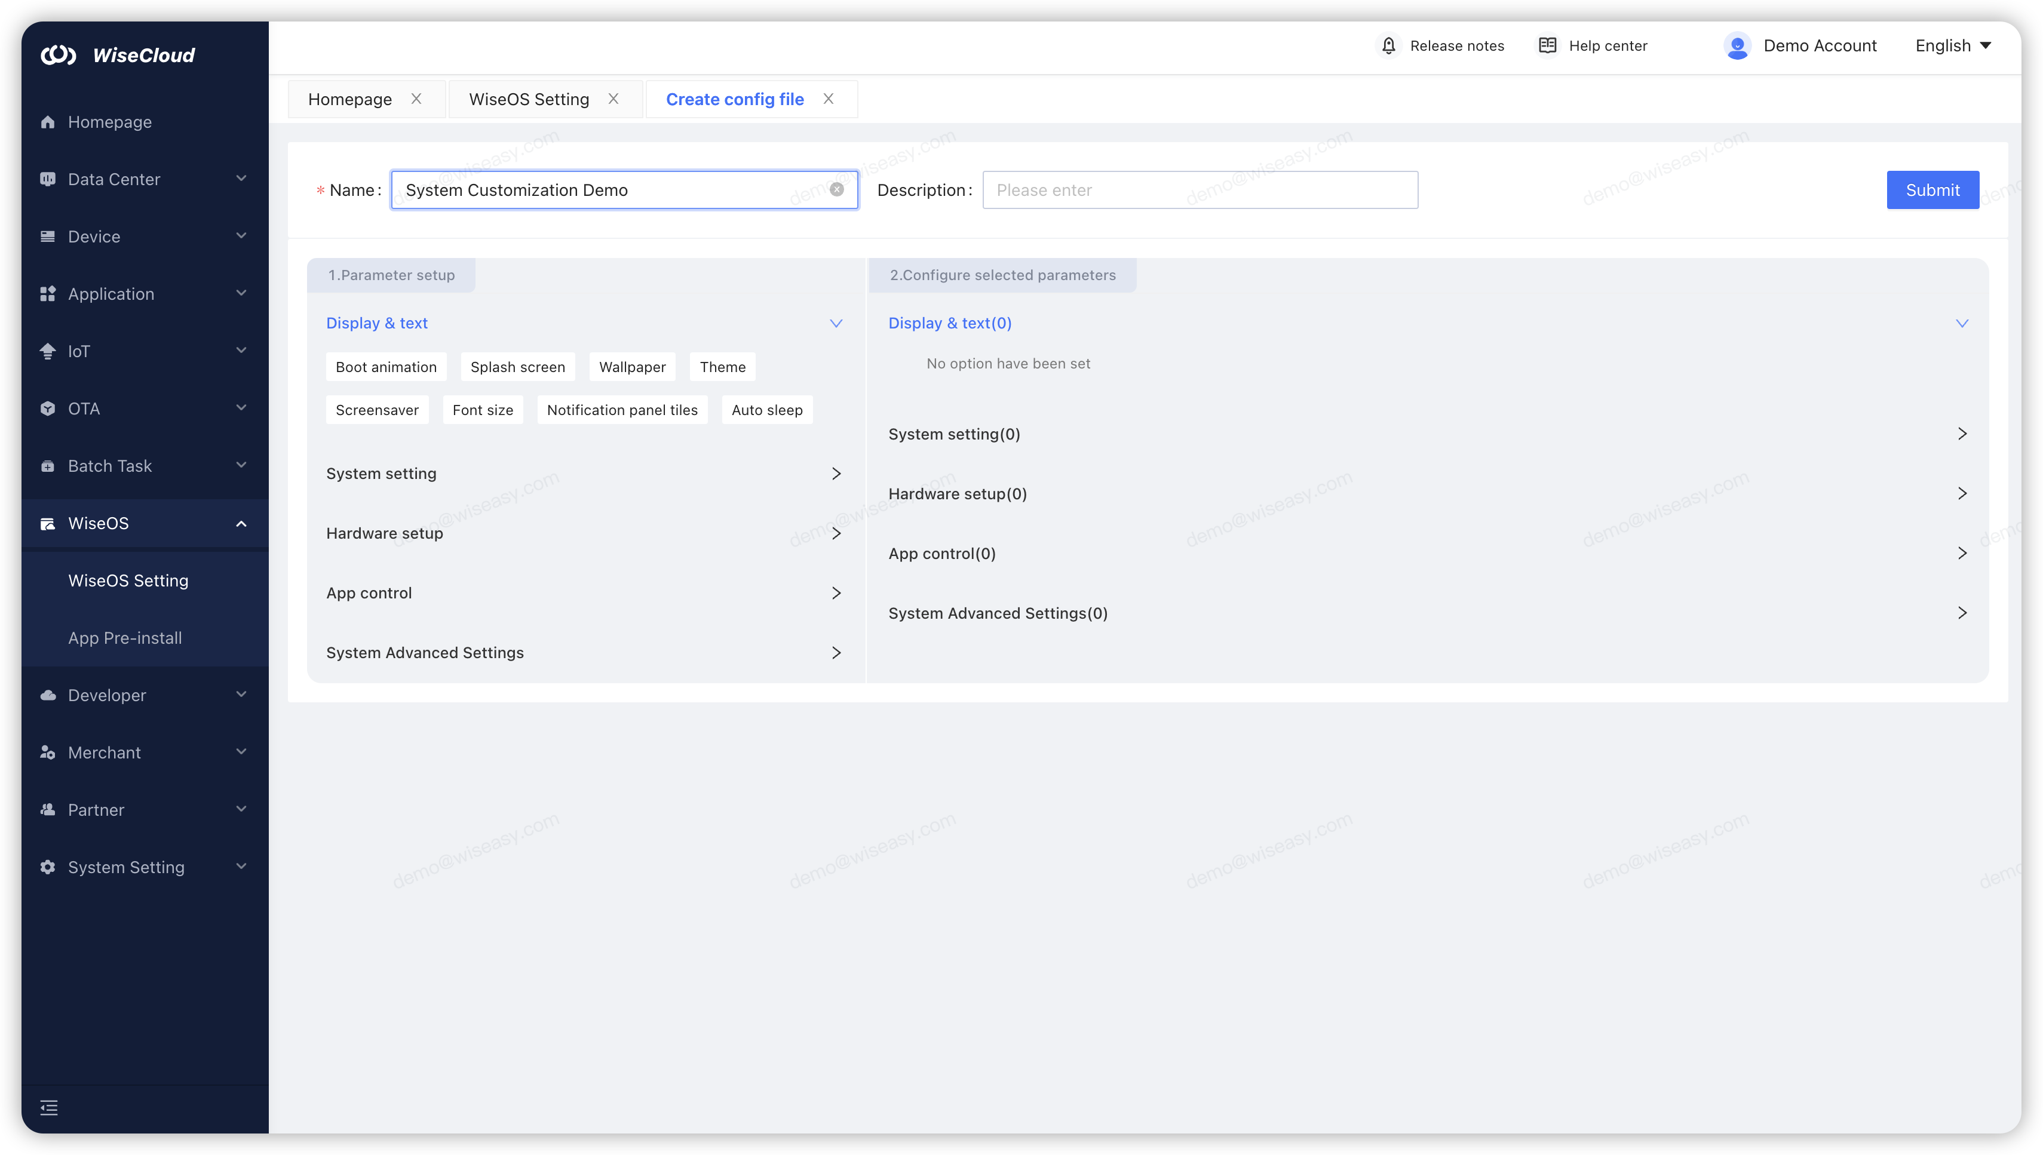The image size is (2043, 1155).
Task: Click the WiseCloud logo icon
Action: click(x=59, y=55)
